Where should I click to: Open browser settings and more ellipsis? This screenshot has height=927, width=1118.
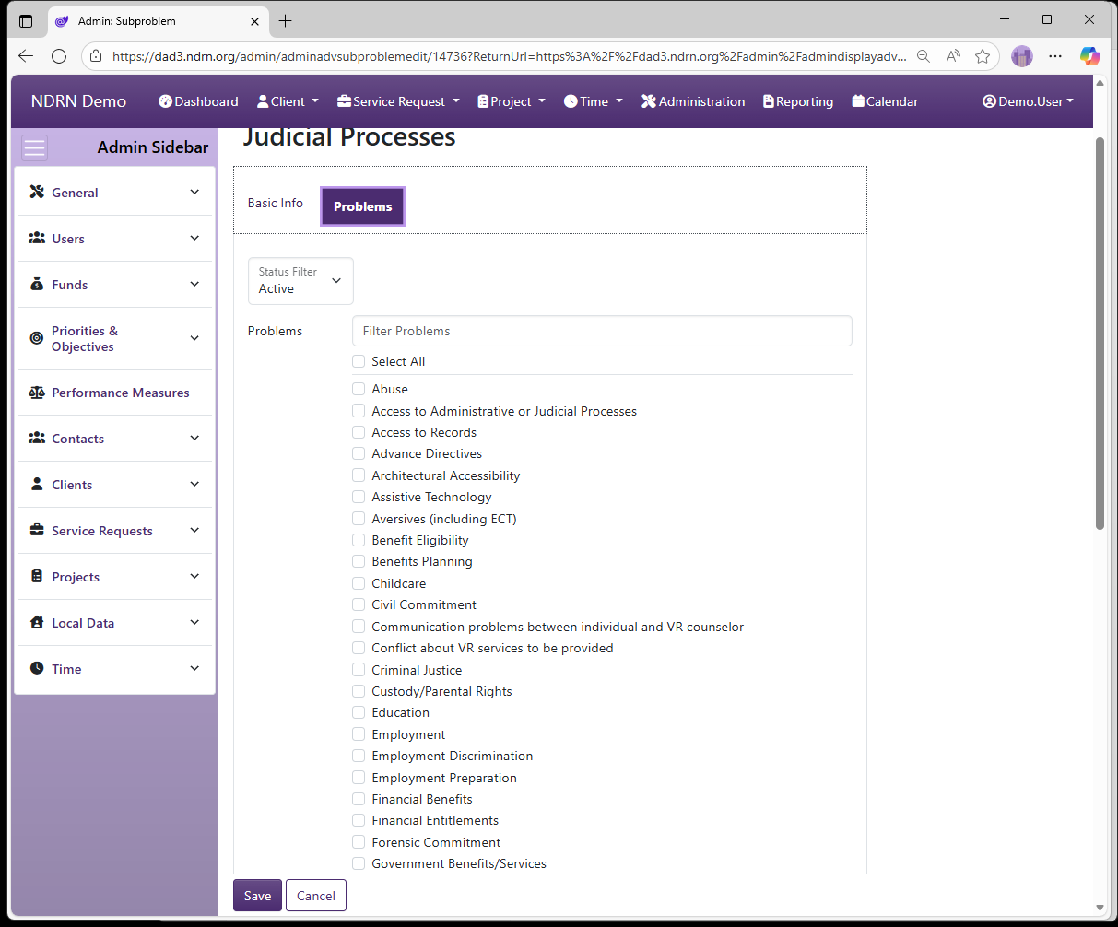point(1056,56)
